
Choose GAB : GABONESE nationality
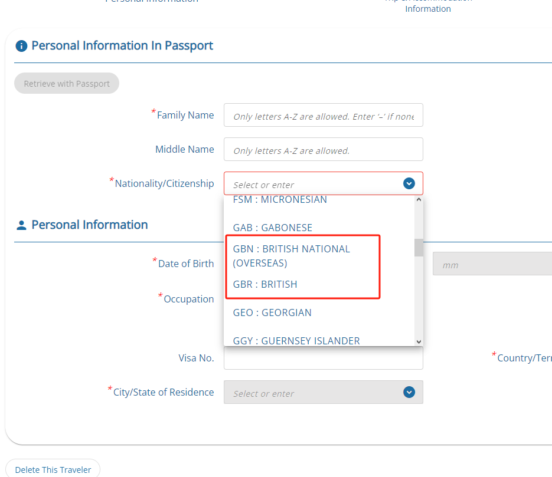[x=273, y=228]
